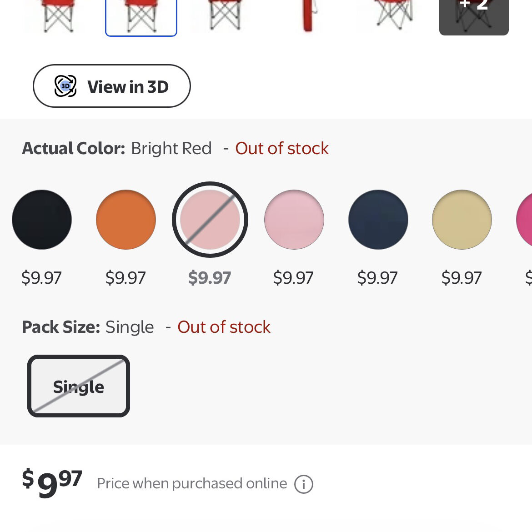532x532 pixels.
Task: Click the 3D rotate icon
Action: [65, 86]
